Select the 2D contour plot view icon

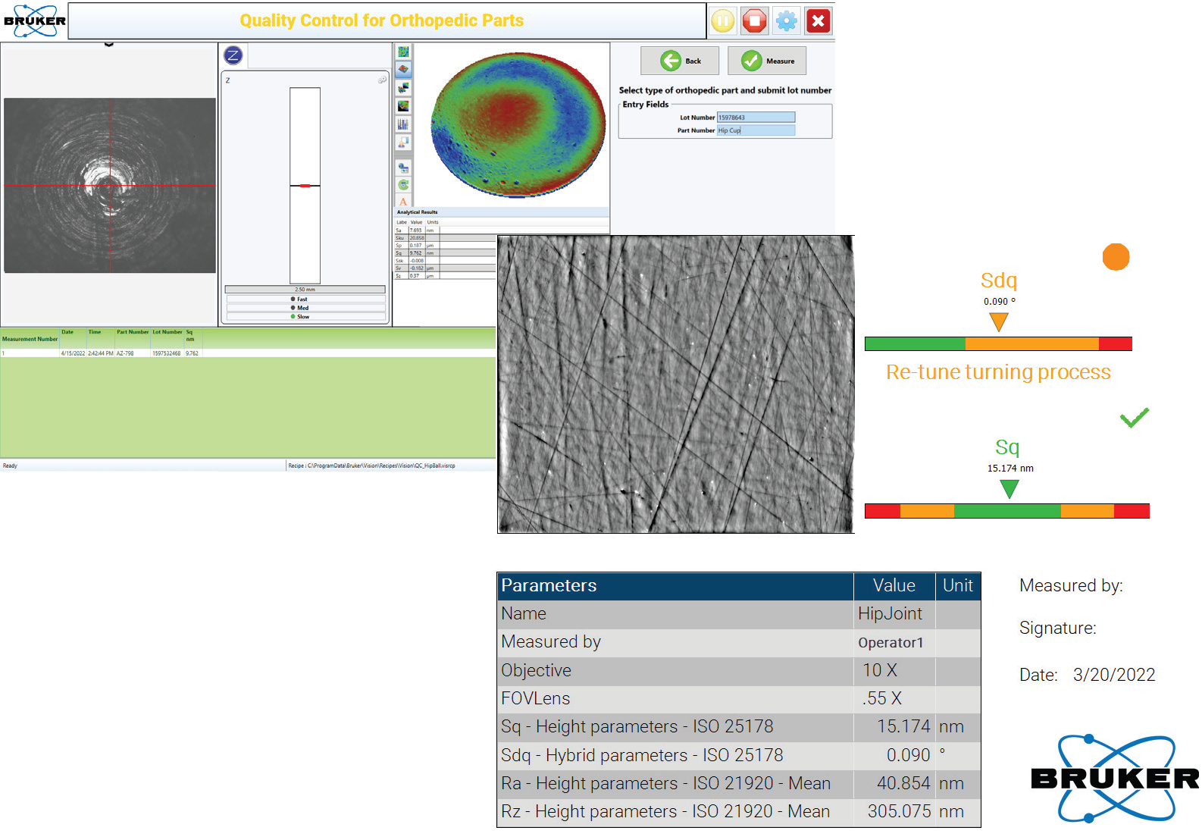pos(403,52)
